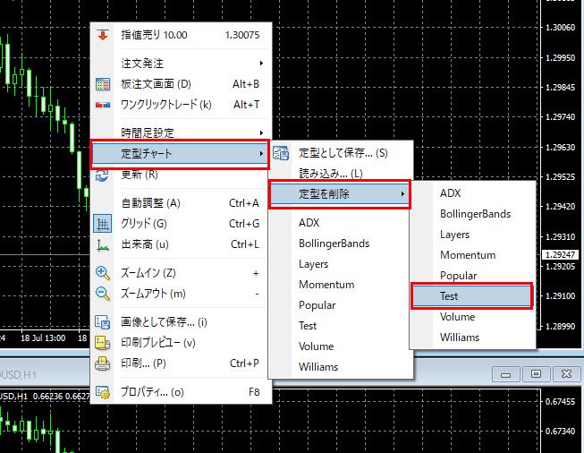This screenshot has width=584, height=453.
Task: Click the print preview icon
Action: pyautogui.click(x=103, y=343)
